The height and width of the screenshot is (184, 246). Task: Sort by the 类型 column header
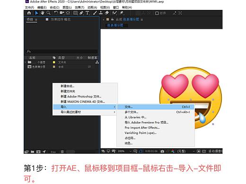(61, 58)
